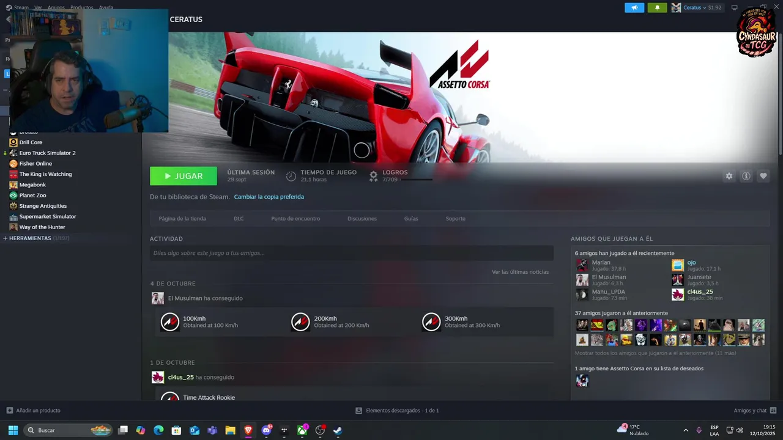Click Añadir un producto button
The image size is (783, 440).
33,411
